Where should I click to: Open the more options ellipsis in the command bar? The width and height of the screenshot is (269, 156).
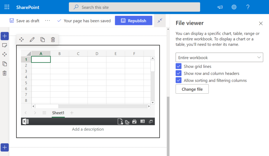pos(48,21)
